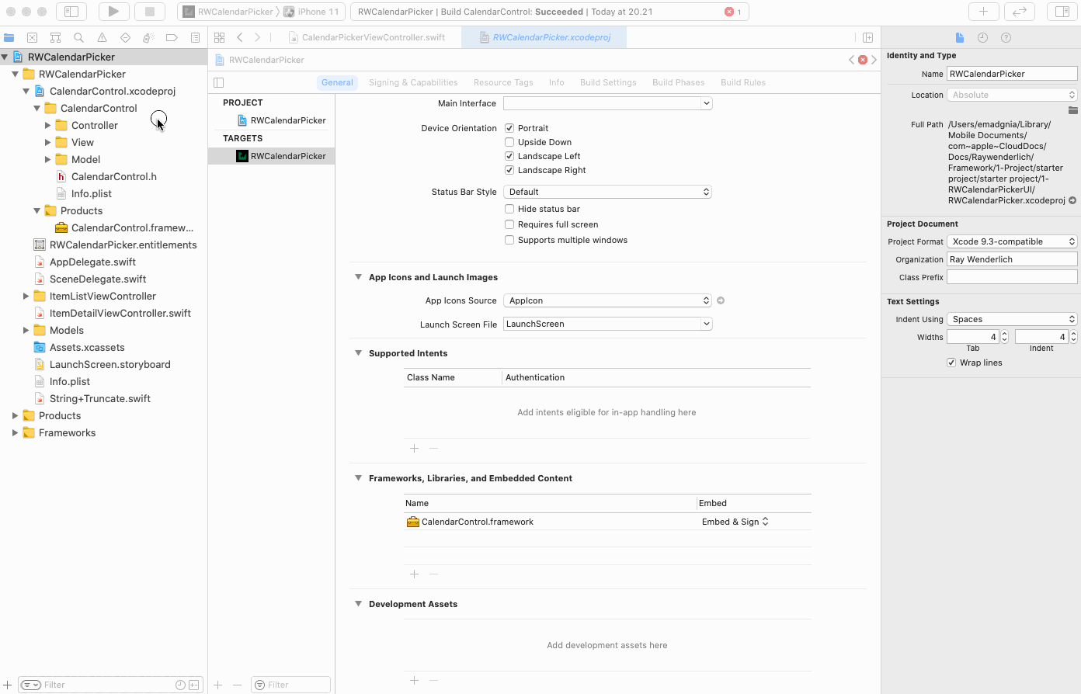Add a framework with plus button
This screenshot has width=1081, height=694.
[x=414, y=574]
